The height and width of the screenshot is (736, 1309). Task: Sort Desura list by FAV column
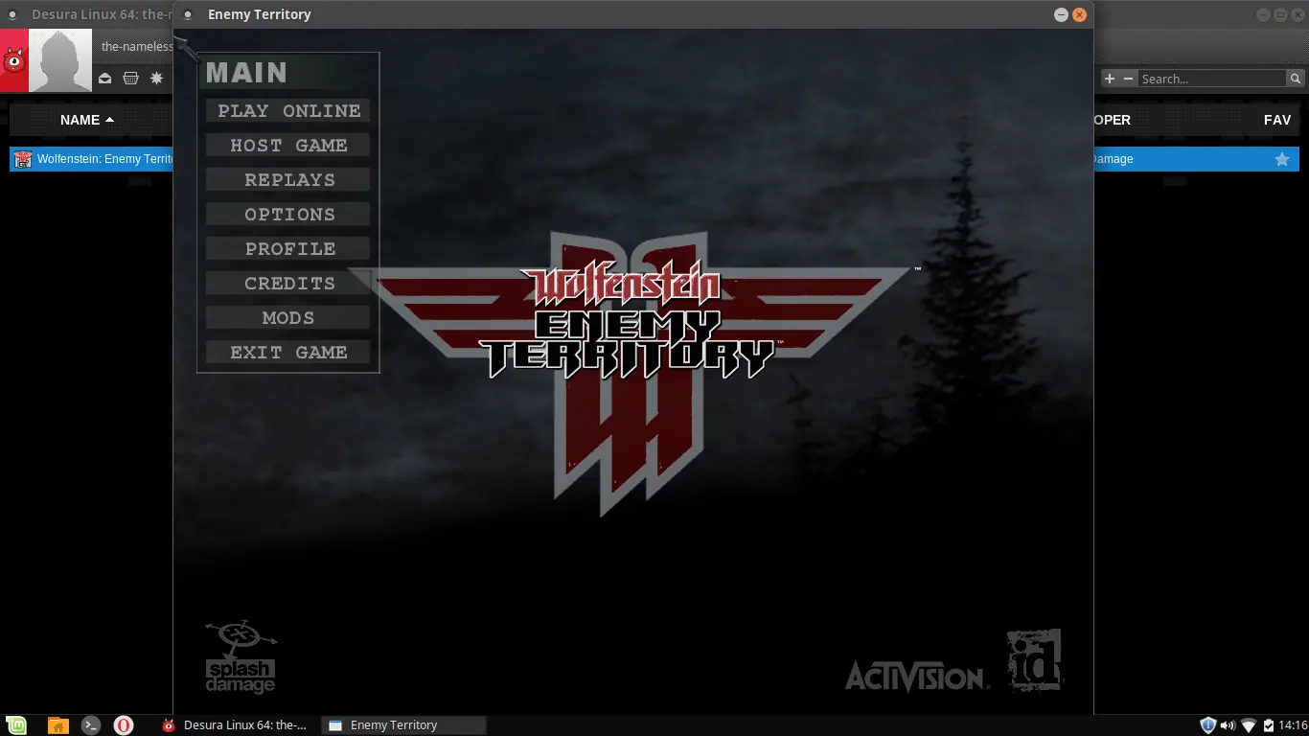(1277, 120)
